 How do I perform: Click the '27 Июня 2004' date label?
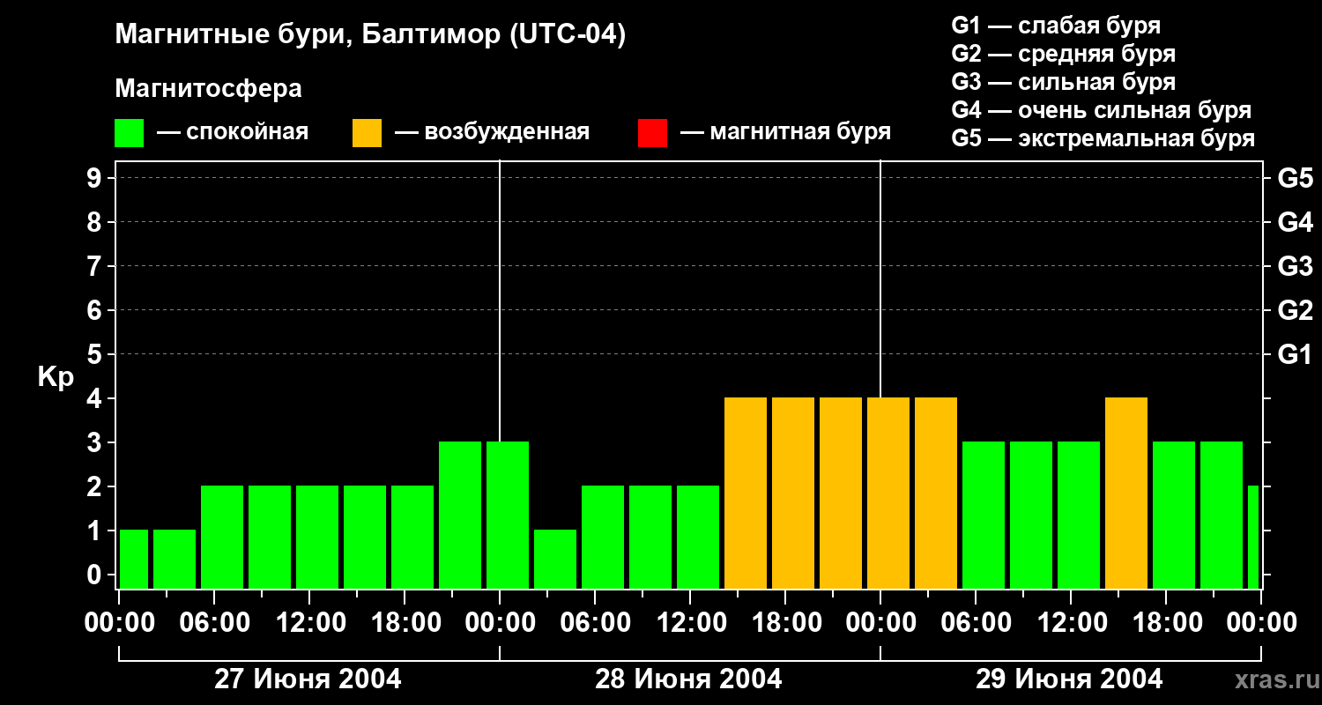coord(308,679)
